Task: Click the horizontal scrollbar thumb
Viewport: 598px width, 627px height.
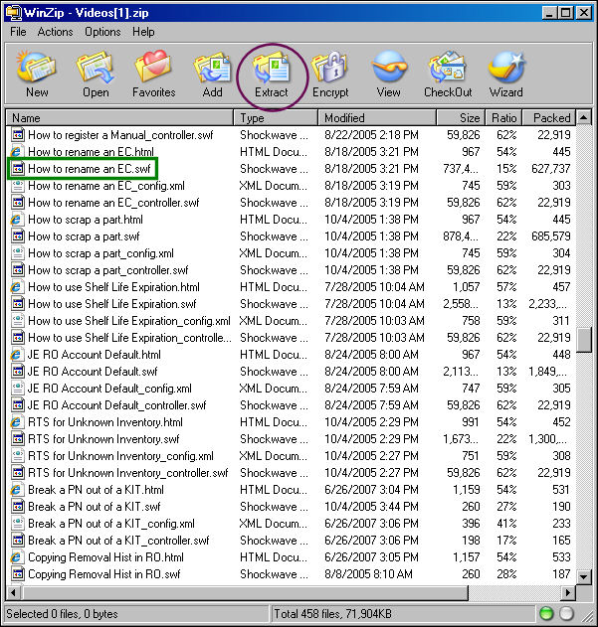Action: [245, 592]
